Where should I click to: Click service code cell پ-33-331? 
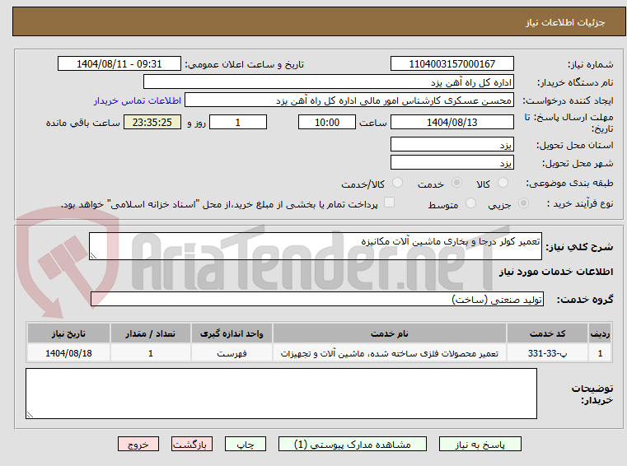click(x=547, y=353)
